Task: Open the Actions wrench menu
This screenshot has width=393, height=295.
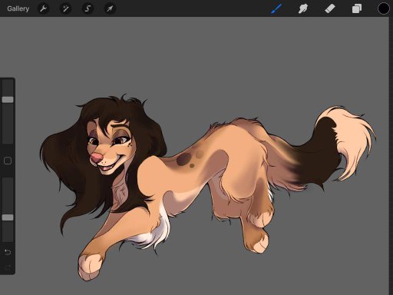Action: [43, 8]
